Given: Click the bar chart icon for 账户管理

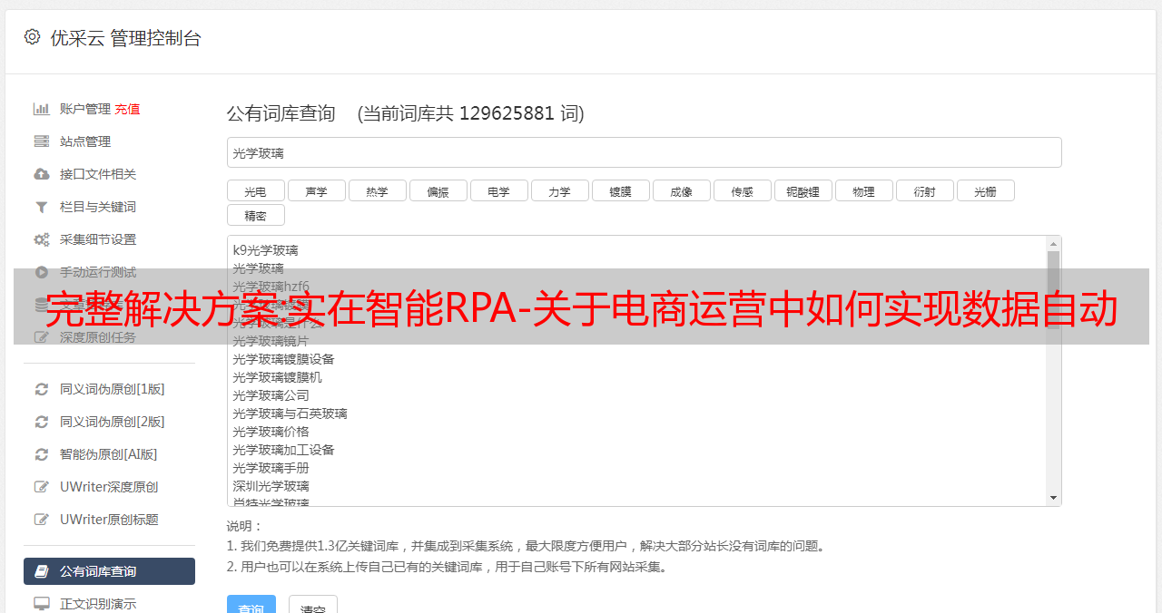Looking at the screenshot, I should pyautogui.click(x=42, y=109).
